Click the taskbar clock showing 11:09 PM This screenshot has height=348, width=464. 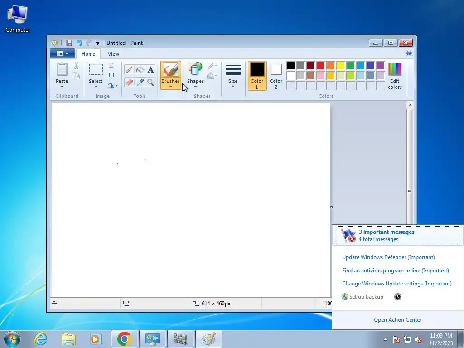pyautogui.click(x=441, y=339)
